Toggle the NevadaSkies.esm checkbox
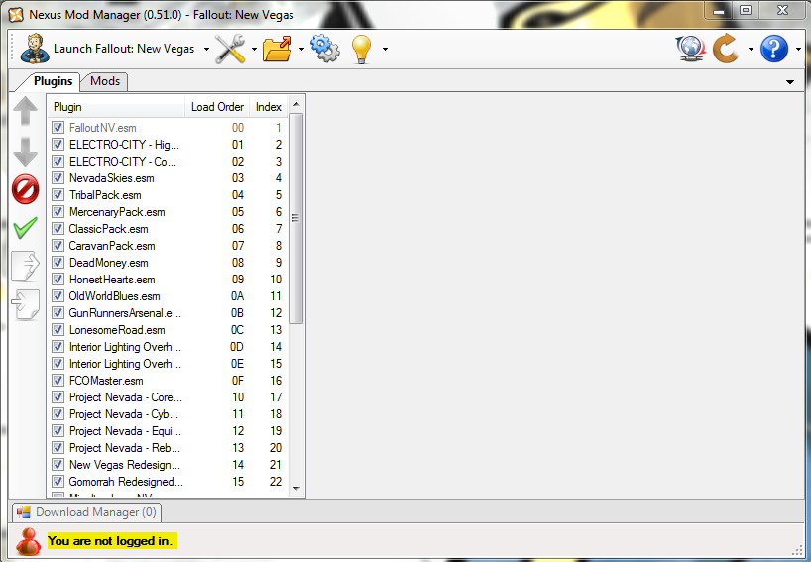811x562 pixels. [58, 178]
